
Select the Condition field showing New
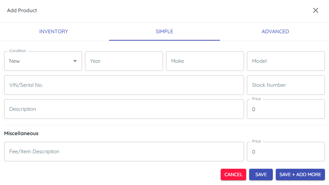click(x=43, y=61)
